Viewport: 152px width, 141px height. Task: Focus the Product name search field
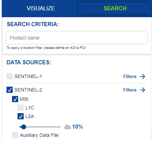coord(77,38)
